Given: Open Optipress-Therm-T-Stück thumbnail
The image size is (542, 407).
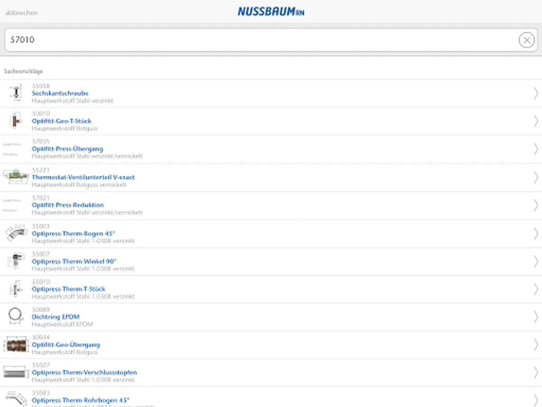Looking at the screenshot, I should tap(15, 289).
